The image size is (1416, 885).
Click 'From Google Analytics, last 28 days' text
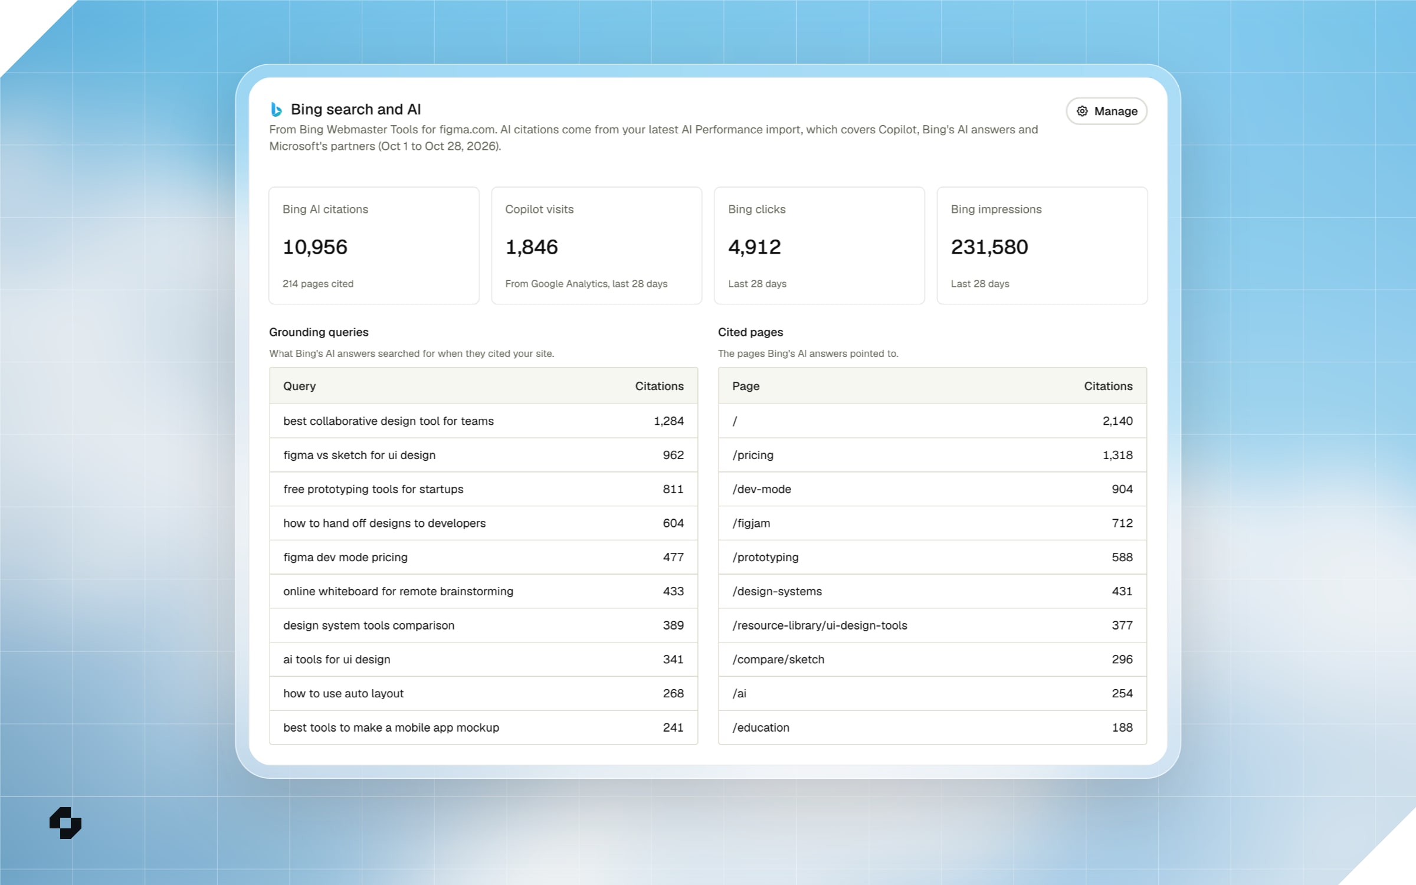pos(586,284)
